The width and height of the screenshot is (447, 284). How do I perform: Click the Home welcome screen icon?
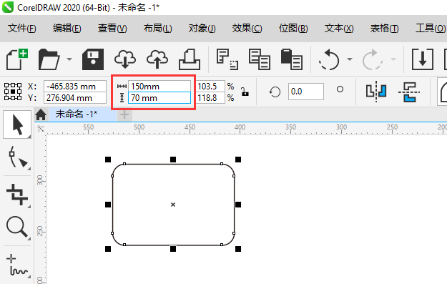point(41,114)
